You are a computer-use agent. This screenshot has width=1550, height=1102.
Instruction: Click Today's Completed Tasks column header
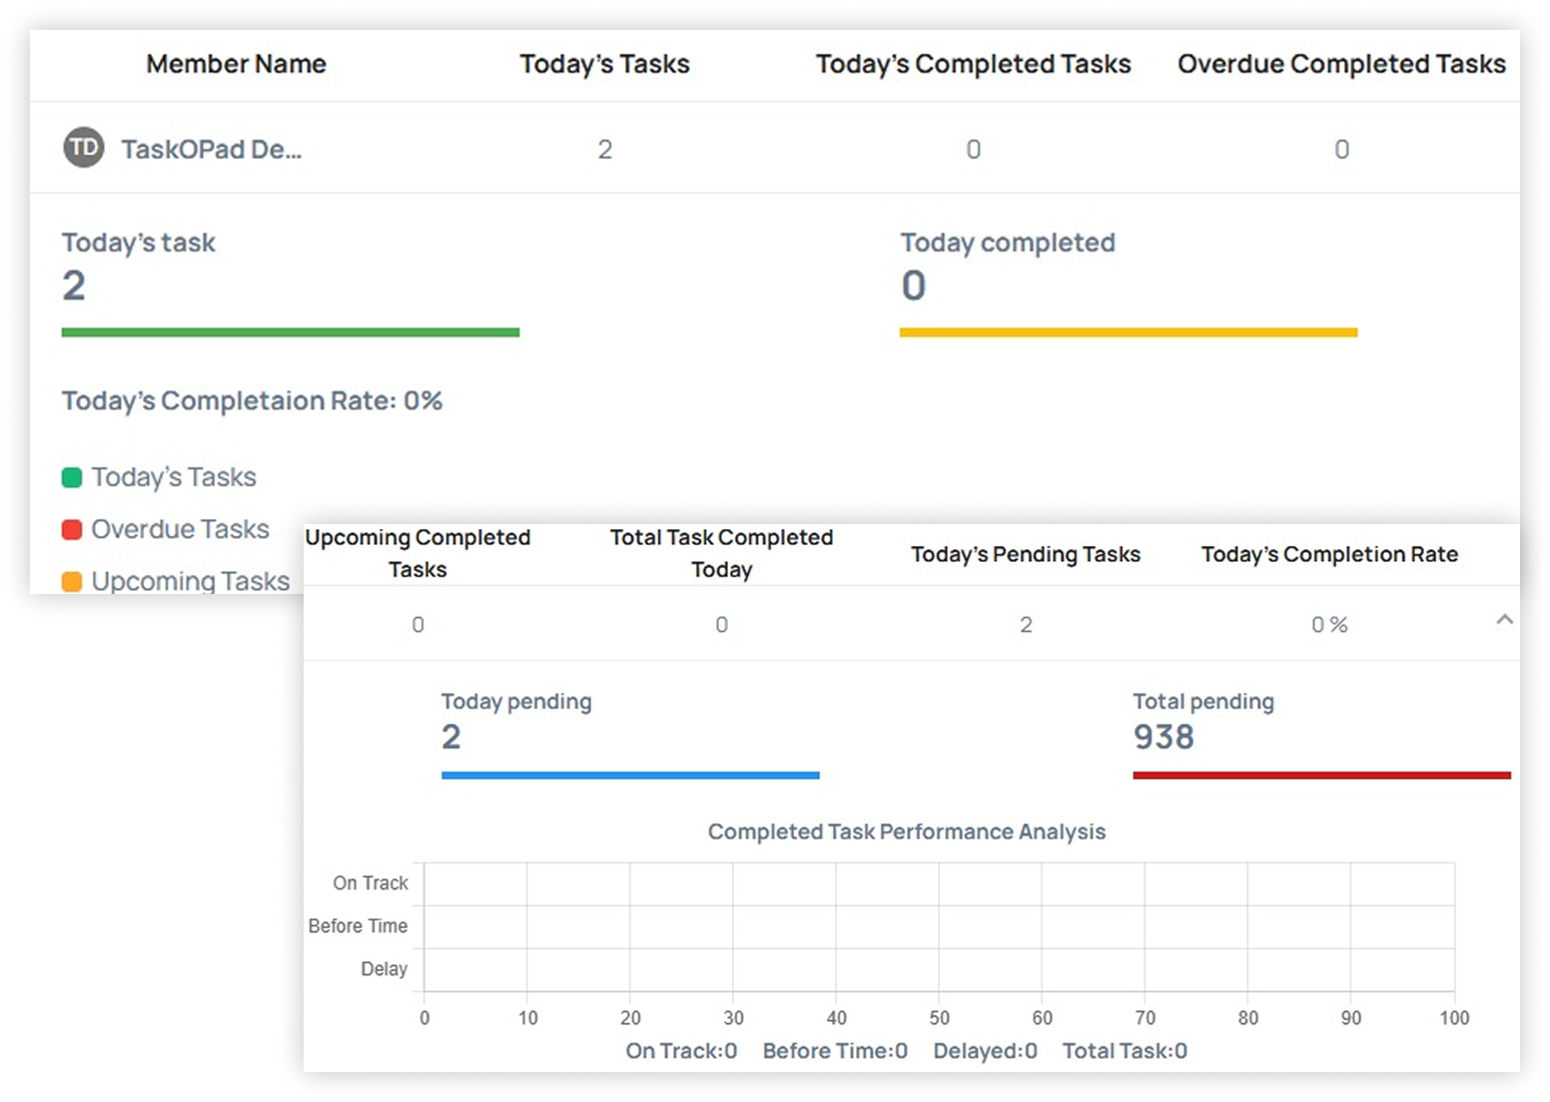click(x=973, y=64)
